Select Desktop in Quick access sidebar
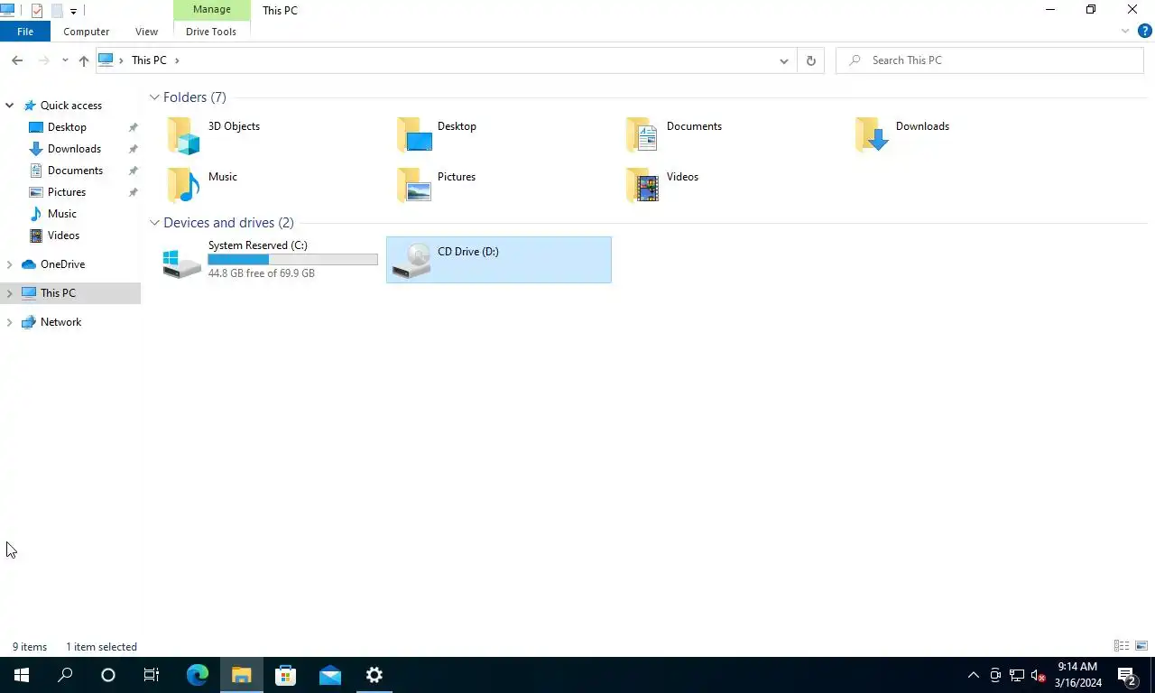 pos(67,127)
